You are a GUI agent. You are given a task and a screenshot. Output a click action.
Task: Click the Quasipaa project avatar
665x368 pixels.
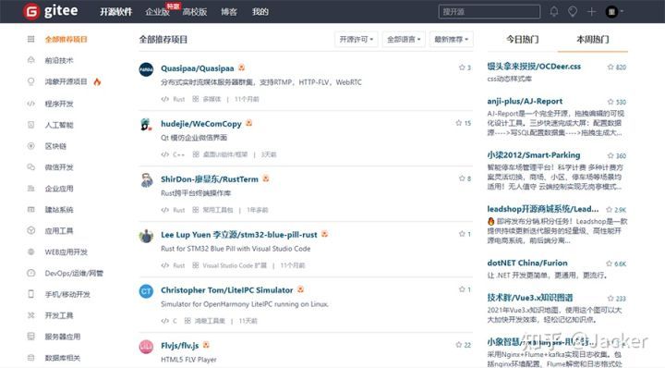pos(146,69)
